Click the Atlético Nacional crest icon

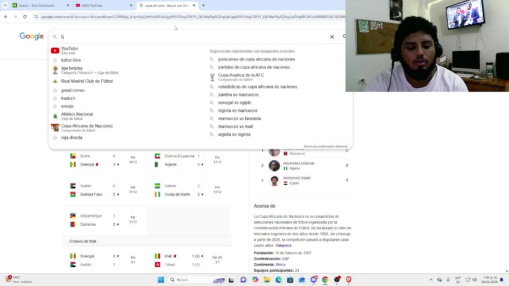click(x=55, y=116)
